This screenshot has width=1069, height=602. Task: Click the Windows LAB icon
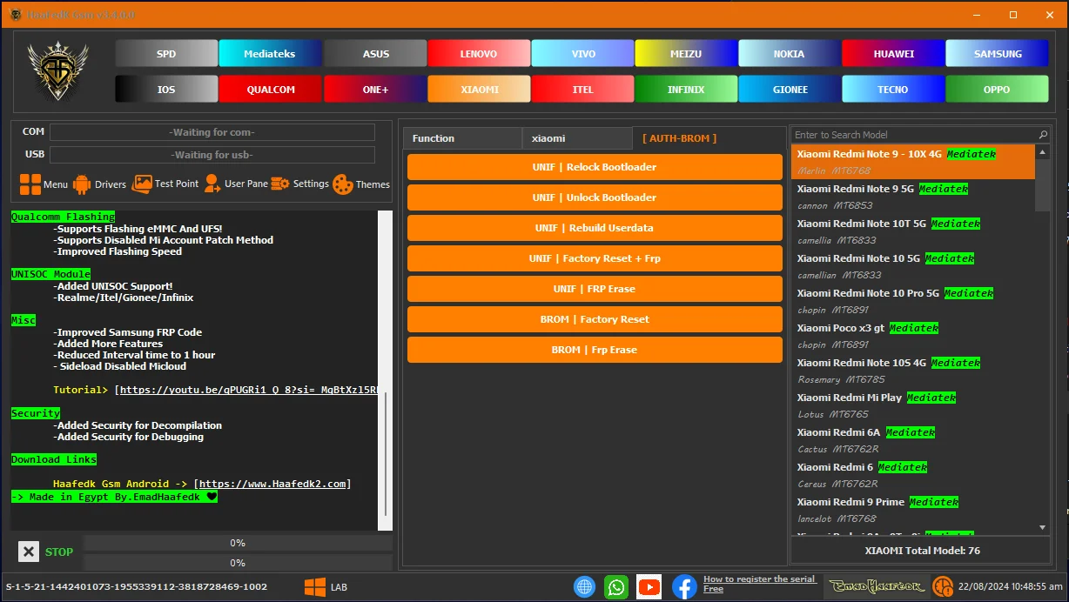click(315, 587)
